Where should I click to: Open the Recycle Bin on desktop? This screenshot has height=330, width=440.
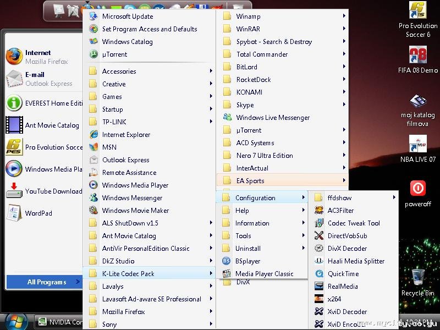coord(417,277)
